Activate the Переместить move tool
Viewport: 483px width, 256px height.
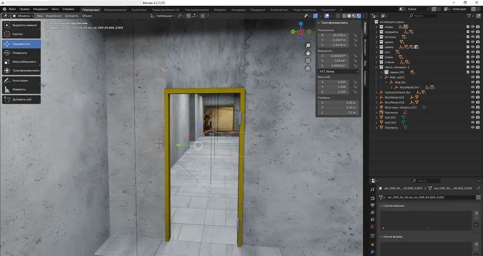pos(21,44)
